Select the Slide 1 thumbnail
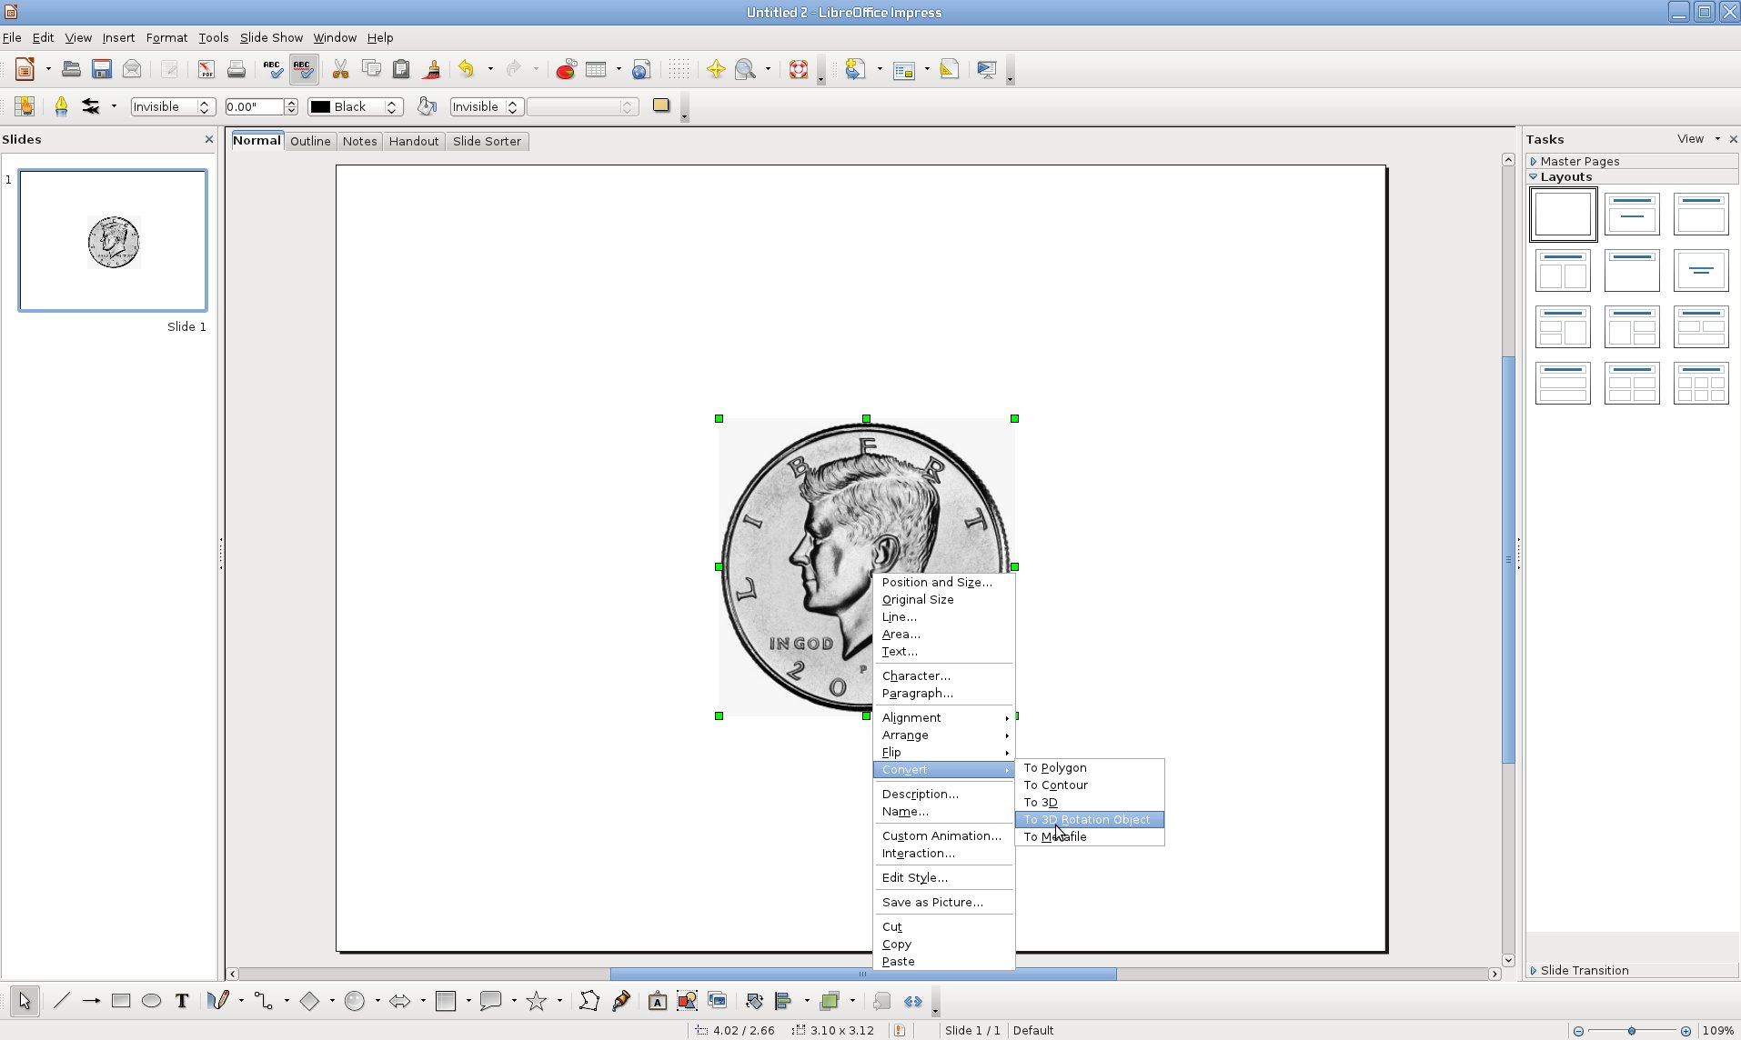The width and height of the screenshot is (1741, 1040). coord(113,241)
